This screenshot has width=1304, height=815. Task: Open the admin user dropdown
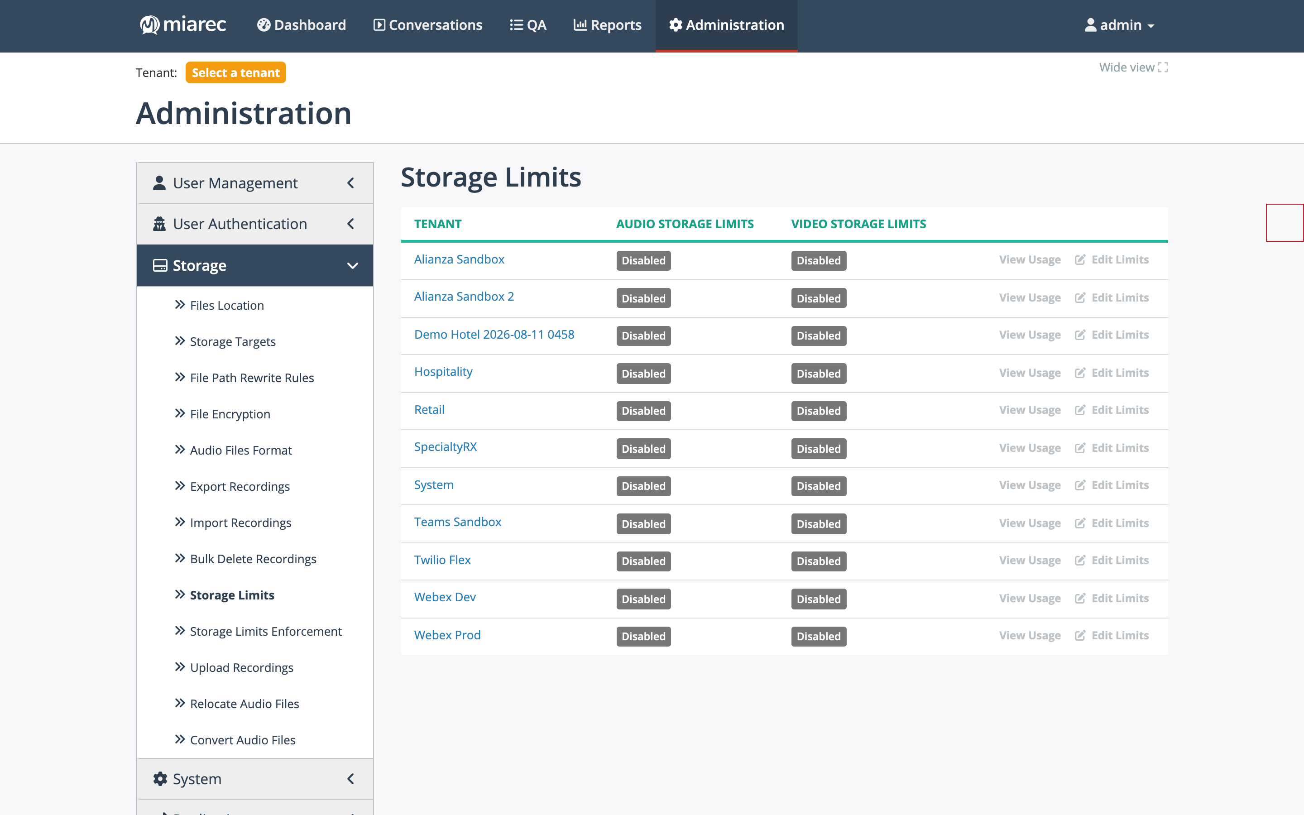(x=1119, y=25)
